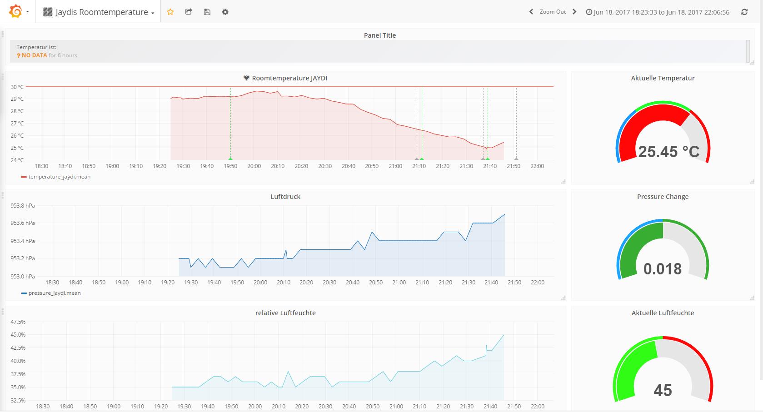Shift time range forward arrow
The height and width of the screenshot is (412, 763).
point(574,12)
